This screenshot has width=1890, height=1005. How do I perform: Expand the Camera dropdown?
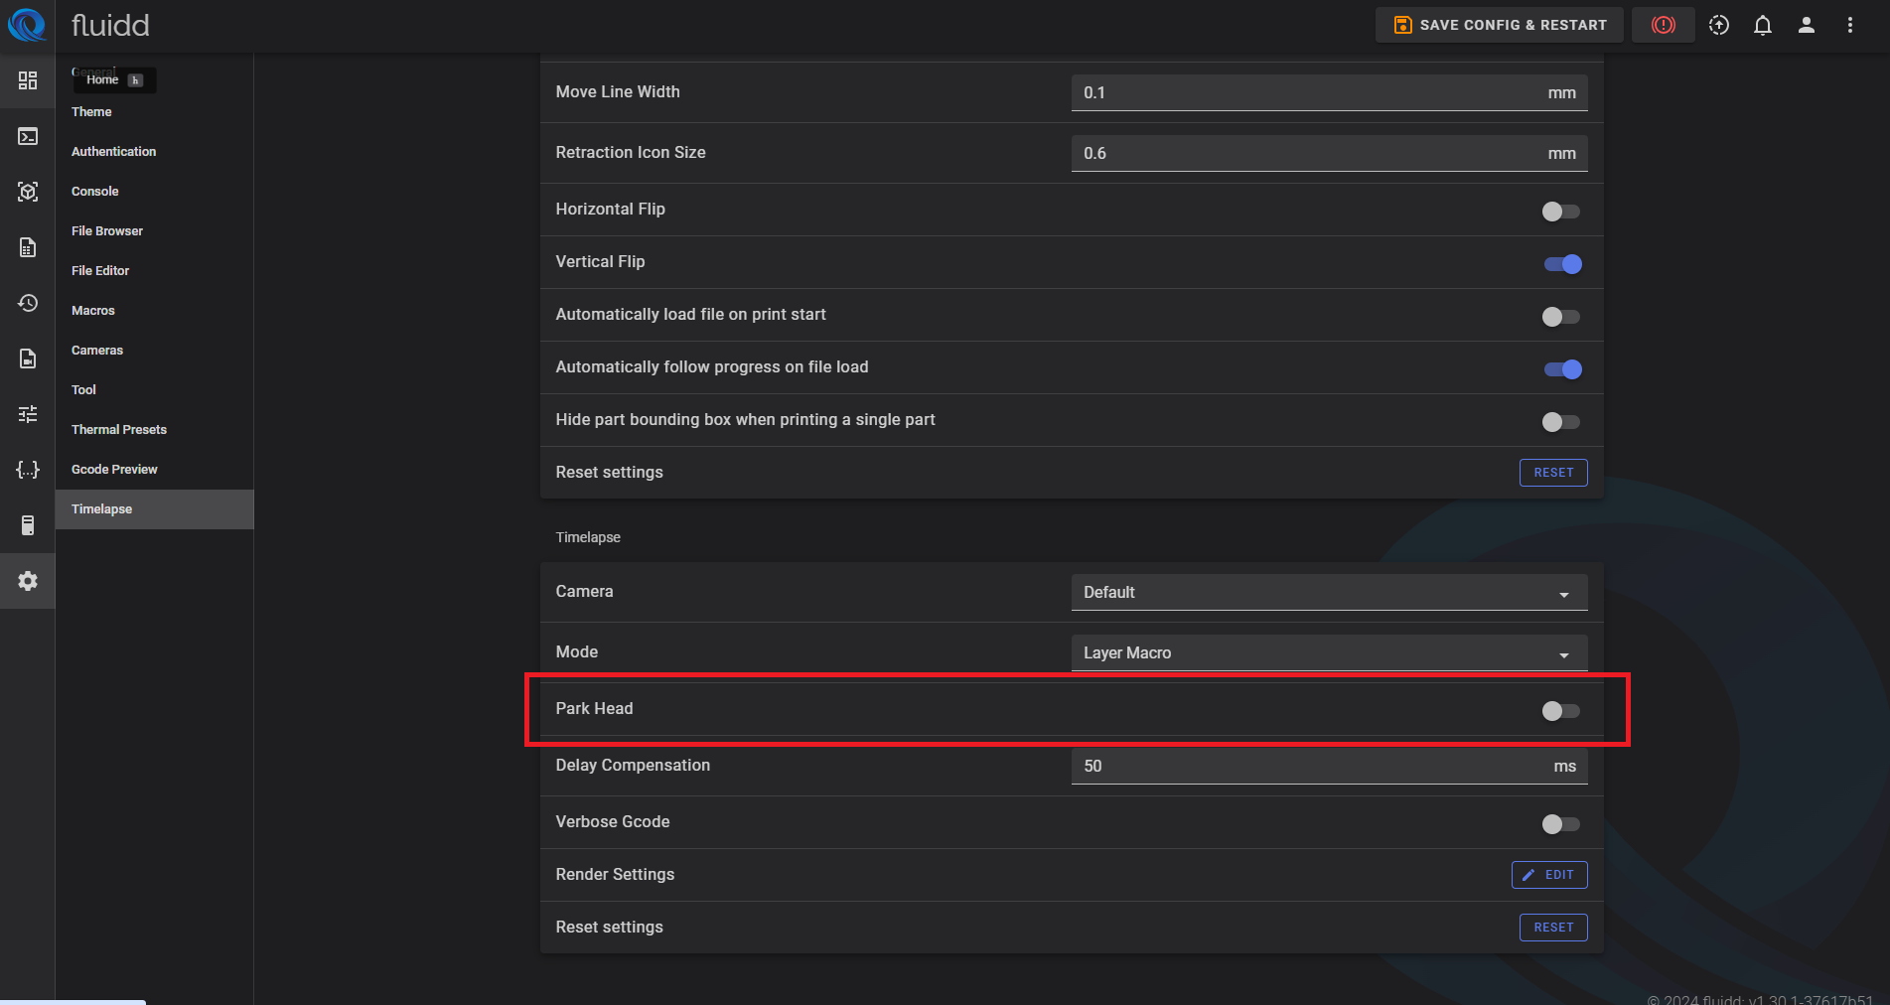pyautogui.click(x=1328, y=593)
